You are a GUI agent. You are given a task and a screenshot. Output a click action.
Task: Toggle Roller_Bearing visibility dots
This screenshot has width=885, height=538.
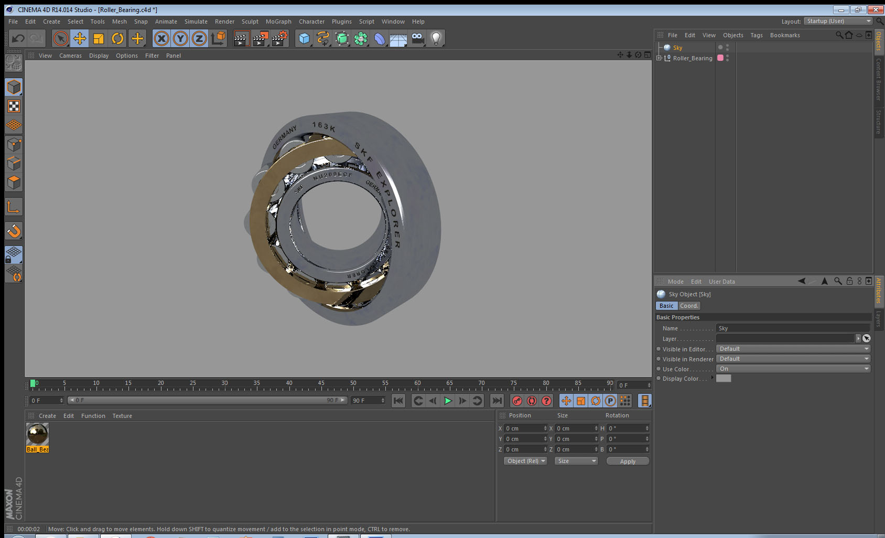pyautogui.click(x=727, y=58)
